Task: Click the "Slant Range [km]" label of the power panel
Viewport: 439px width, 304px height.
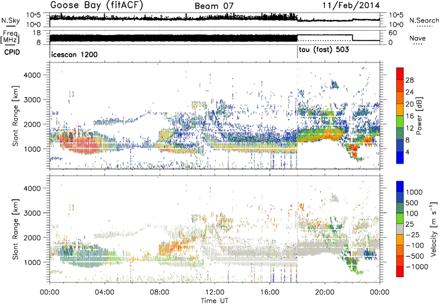Action: (16, 116)
